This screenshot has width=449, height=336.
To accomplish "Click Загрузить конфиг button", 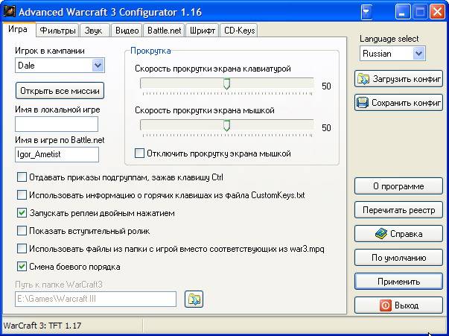I will point(398,79).
